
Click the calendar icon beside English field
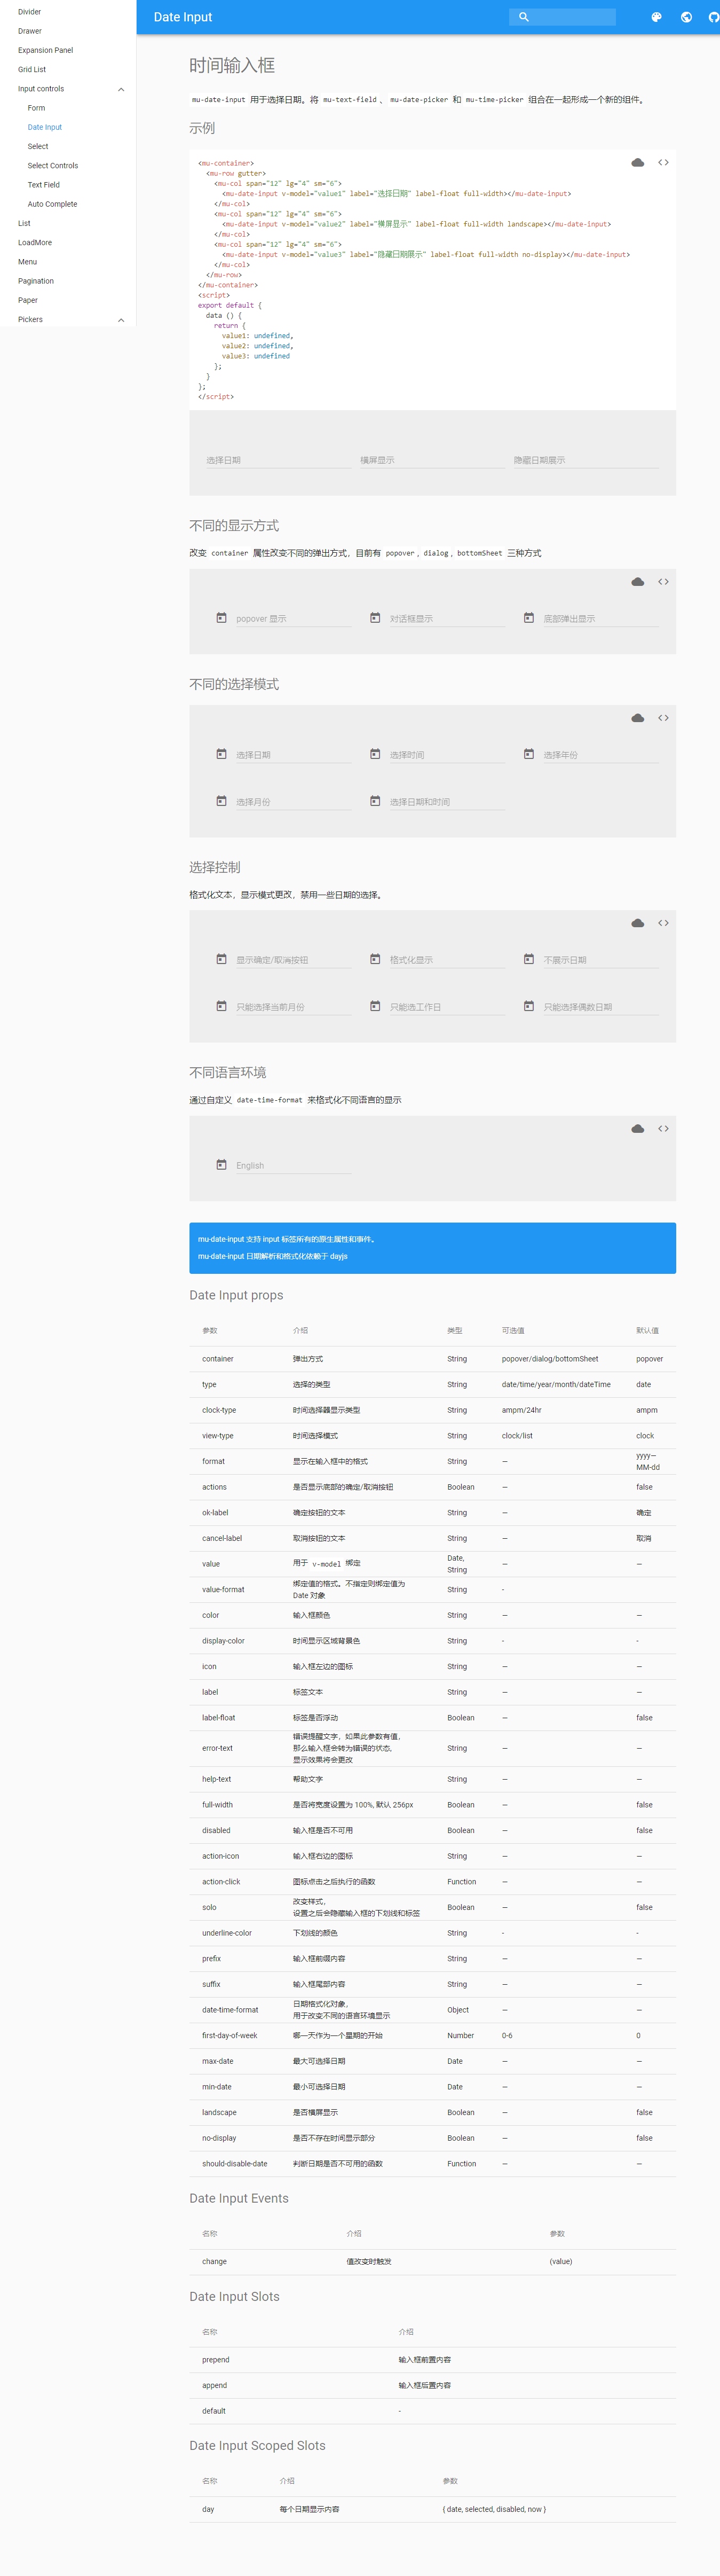click(x=221, y=1165)
